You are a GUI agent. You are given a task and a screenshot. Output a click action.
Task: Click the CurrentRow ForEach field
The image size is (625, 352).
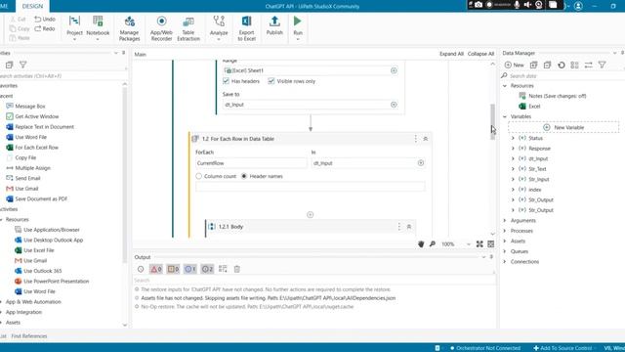251,163
